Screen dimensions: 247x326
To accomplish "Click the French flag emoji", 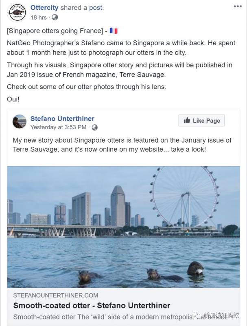I will pyautogui.click(x=114, y=31).
